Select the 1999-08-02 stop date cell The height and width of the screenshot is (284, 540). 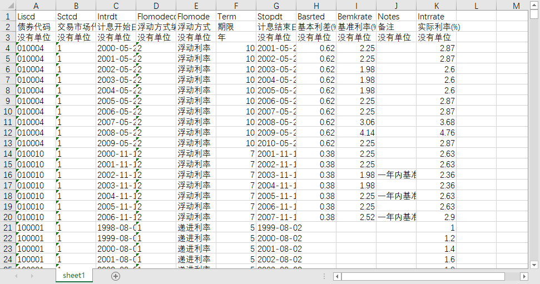point(276,227)
